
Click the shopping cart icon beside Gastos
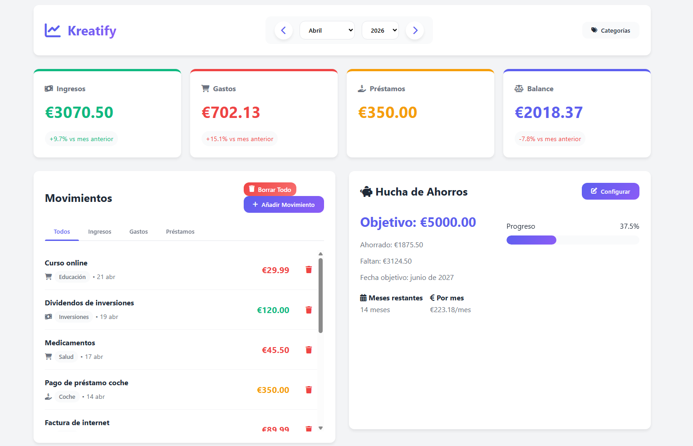pyautogui.click(x=205, y=88)
